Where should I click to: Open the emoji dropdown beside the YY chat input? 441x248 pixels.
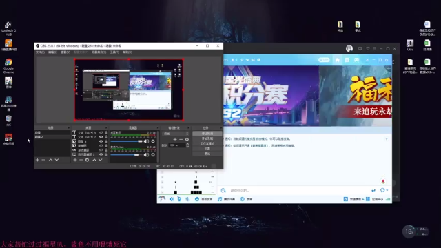pyautogui.click(x=384, y=190)
